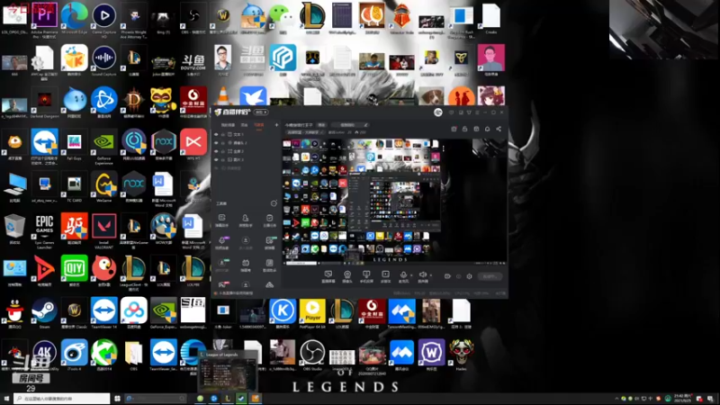720x405 pixels.
Task: Toggle the lock on 摄像头 2 source
Action: [223, 143]
